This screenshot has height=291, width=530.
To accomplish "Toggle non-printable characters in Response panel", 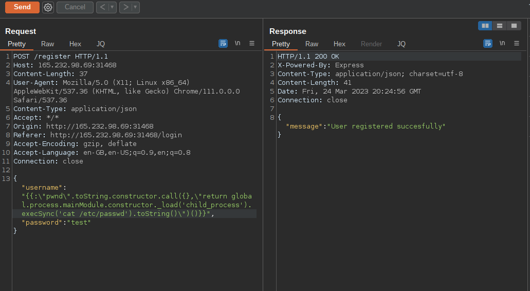I will click(x=502, y=43).
